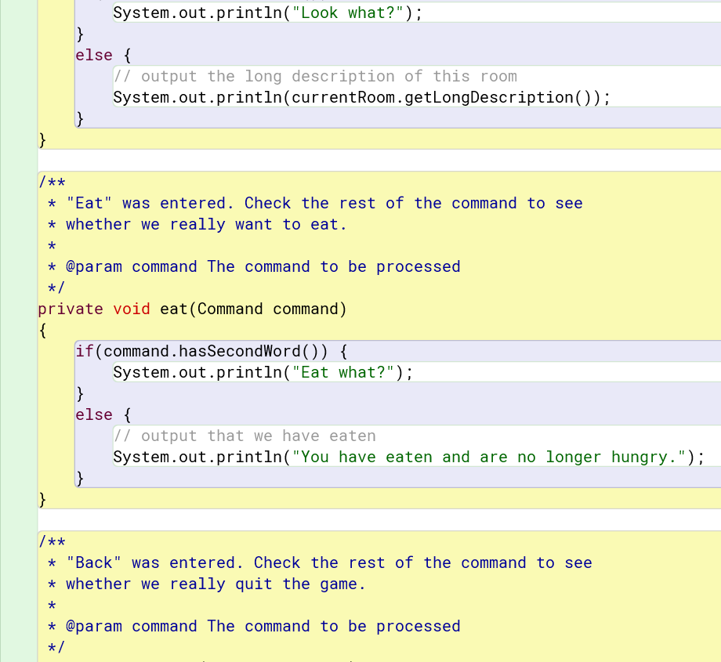Click Javadoc line '"Eat" was entered'
Viewport: 721px width, 662px height.
pyautogui.click(x=315, y=203)
